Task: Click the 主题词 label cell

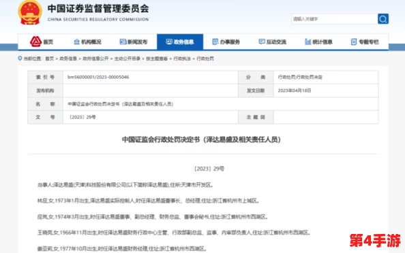Action: [x=256, y=117]
